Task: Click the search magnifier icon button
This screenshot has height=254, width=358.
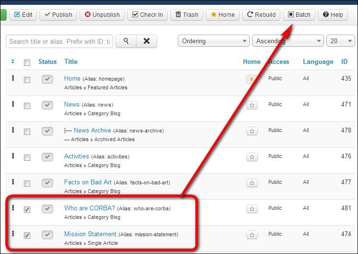Action: 126,41
